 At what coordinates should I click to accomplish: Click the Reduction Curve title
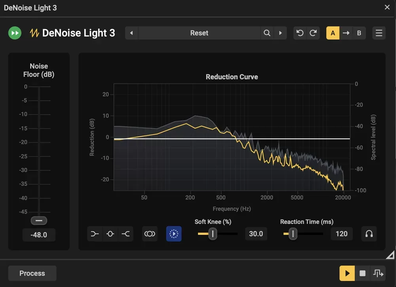point(232,77)
